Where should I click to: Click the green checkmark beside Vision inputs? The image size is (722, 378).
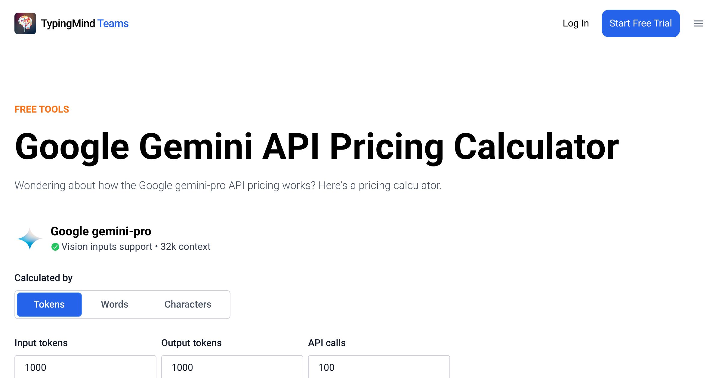click(55, 247)
